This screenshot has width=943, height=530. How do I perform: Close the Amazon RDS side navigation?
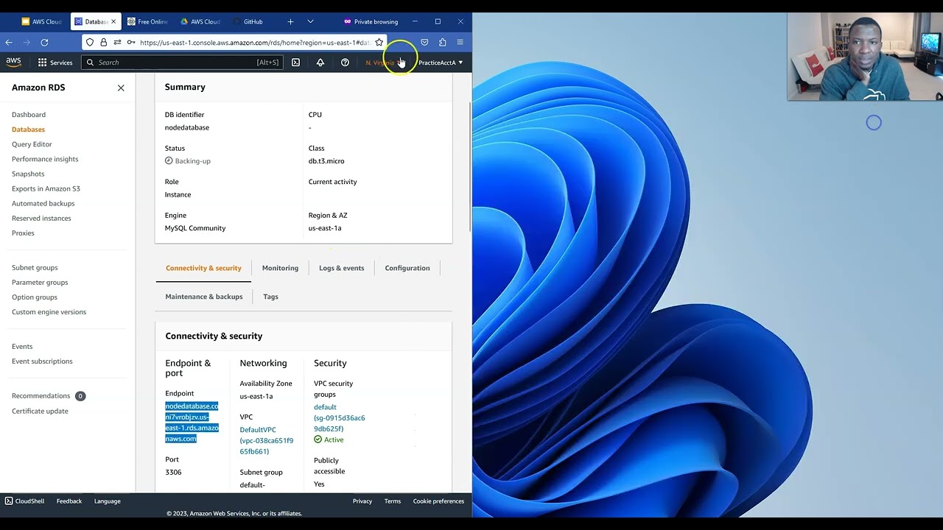[x=121, y=88]
